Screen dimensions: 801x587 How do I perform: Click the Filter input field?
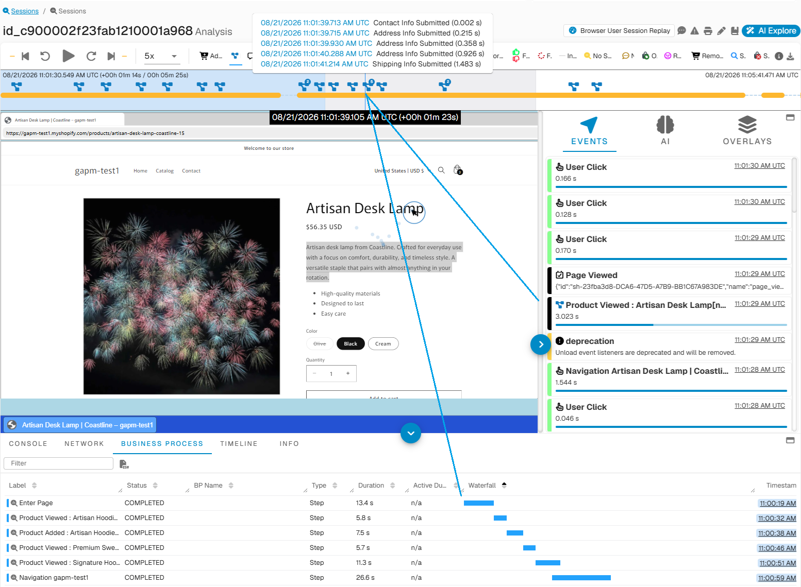[x=58, y=463]
